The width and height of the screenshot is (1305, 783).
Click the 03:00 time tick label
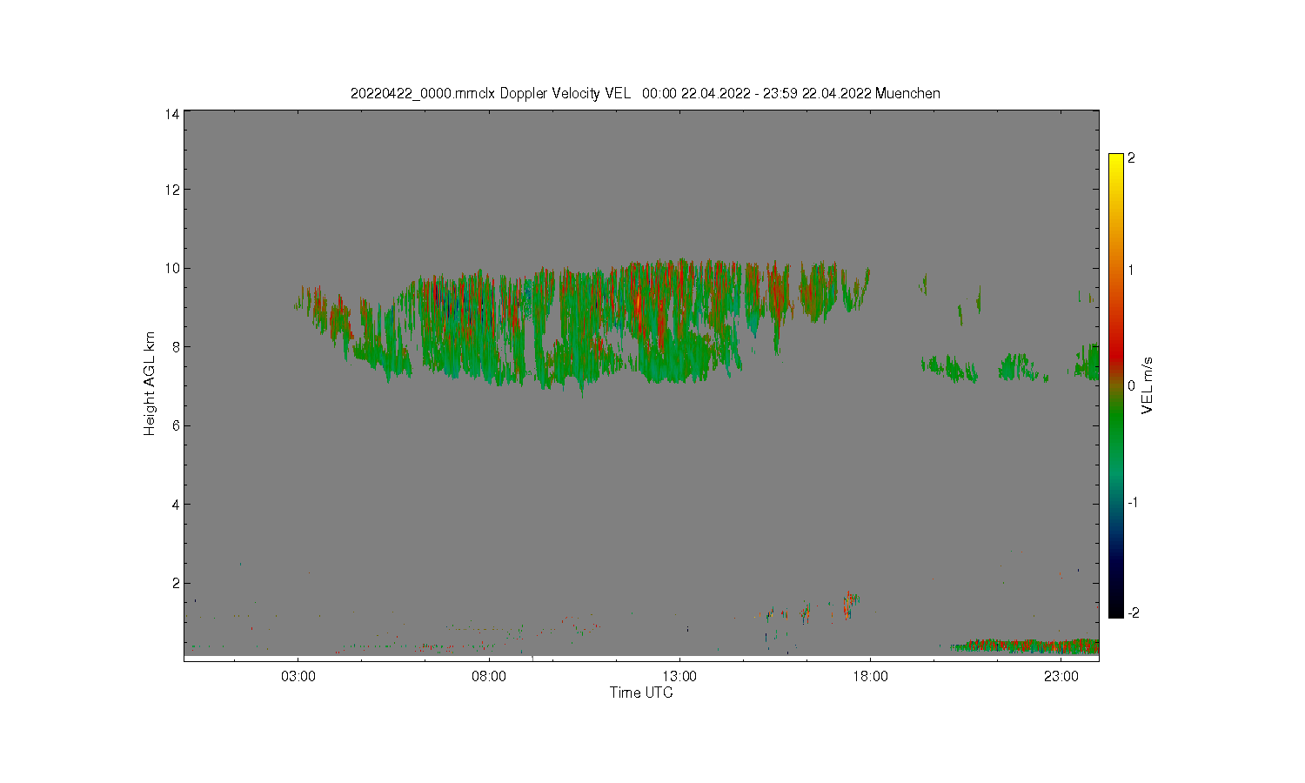298,676
